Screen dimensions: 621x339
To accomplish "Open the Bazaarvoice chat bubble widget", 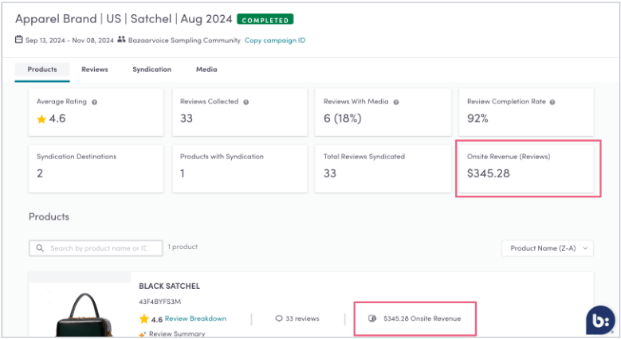I will pyautogui.click(x=600, y=321).
